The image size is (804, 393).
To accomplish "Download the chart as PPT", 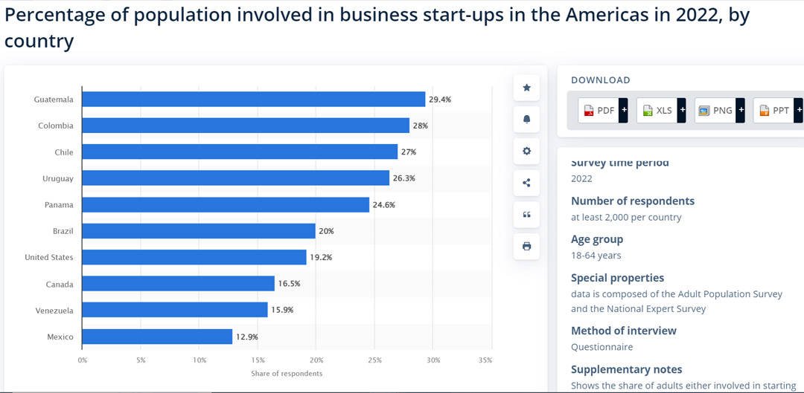I will tap(773, 110).
